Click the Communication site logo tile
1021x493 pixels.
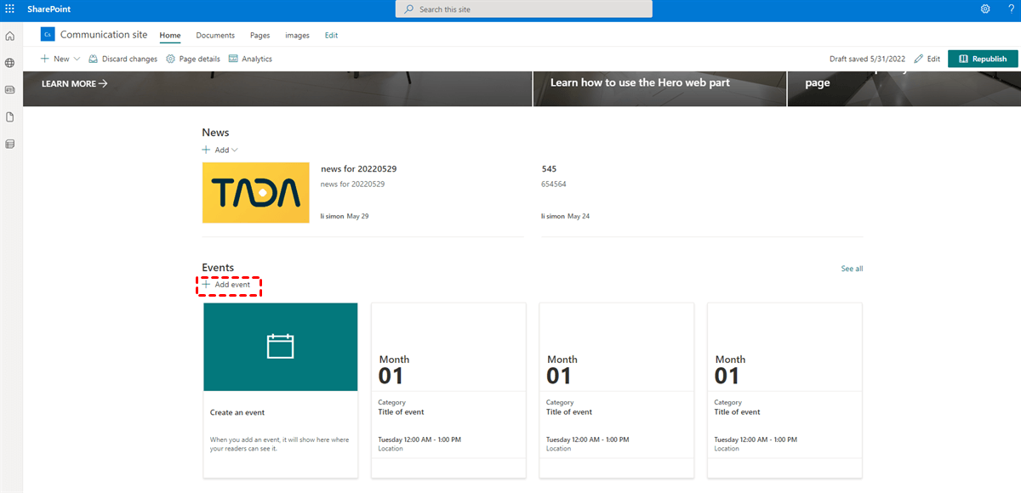click(48, 35)
